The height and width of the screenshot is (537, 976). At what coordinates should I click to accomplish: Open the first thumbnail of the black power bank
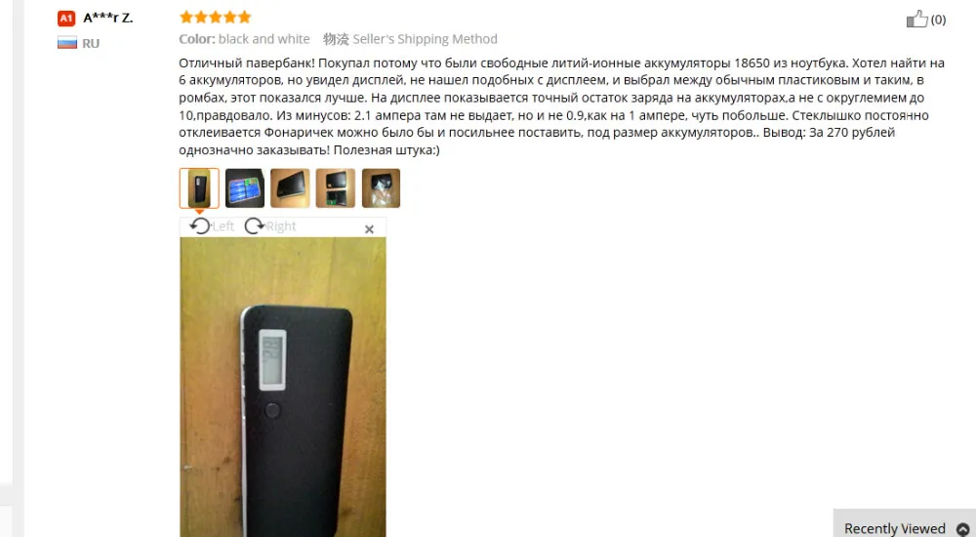pyautogui.click(x=199, y=187)
